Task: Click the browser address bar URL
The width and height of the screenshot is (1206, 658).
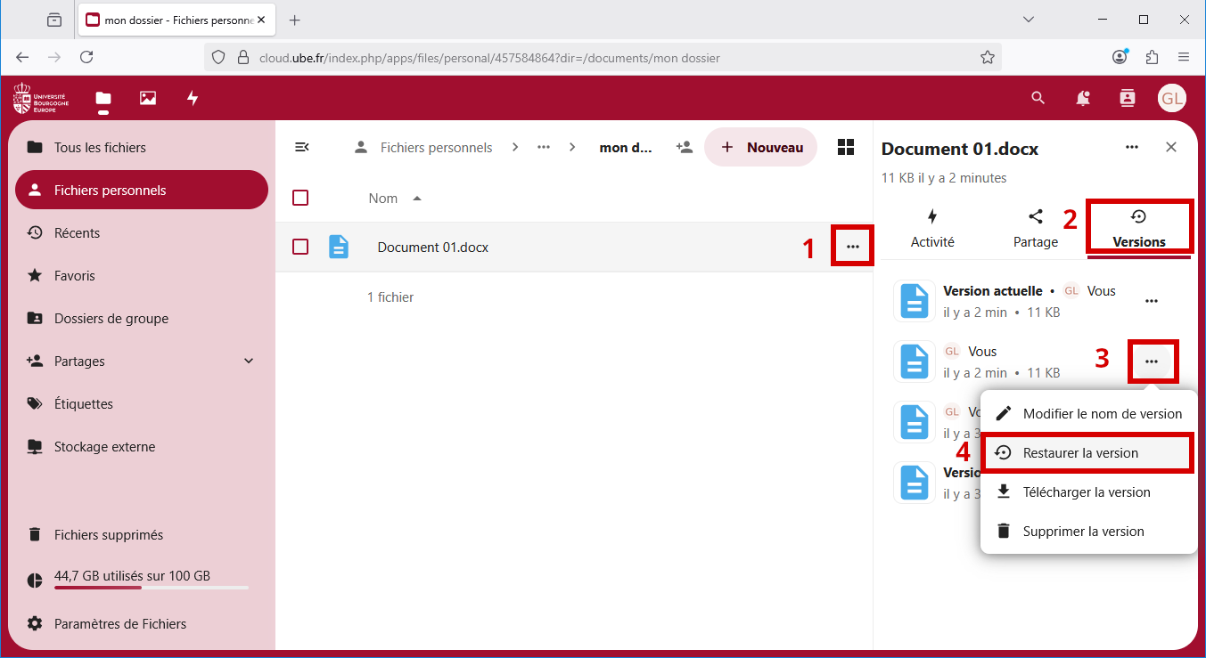Action: (488, 58)
